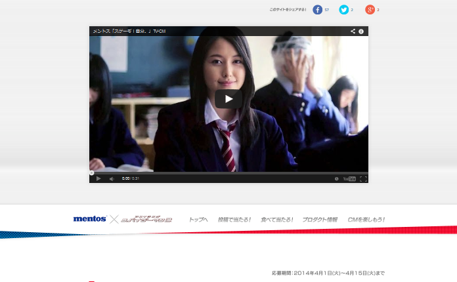Image resolution: width=457 pixels, height=282 pixels.
Task: Click the video progress bar
Action: (229, 173)
